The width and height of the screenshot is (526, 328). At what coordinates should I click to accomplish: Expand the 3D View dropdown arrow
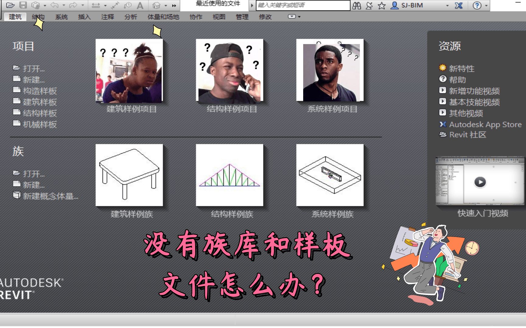(x=166, y=5)
